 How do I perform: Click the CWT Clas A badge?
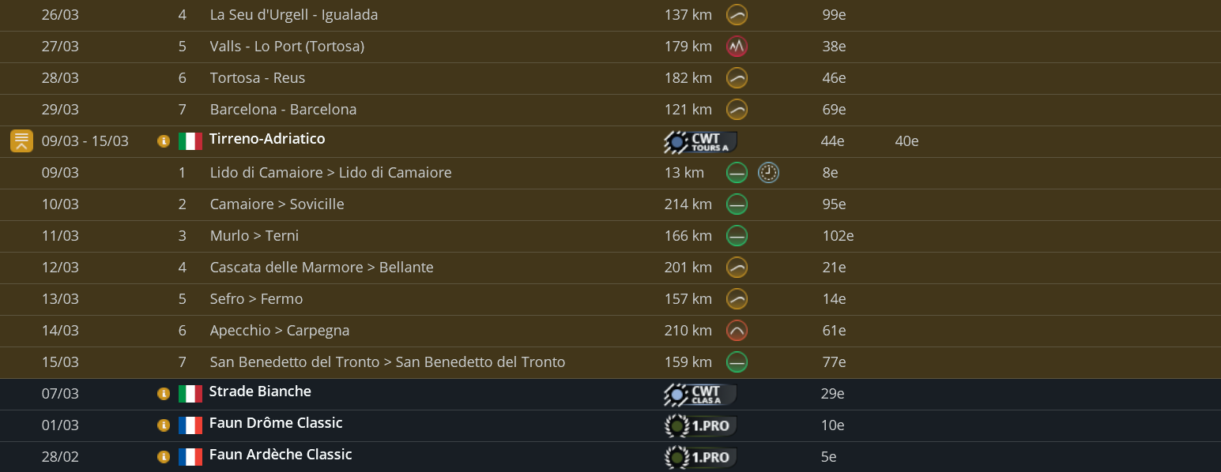pyautogui.click(x=700, y=395)
